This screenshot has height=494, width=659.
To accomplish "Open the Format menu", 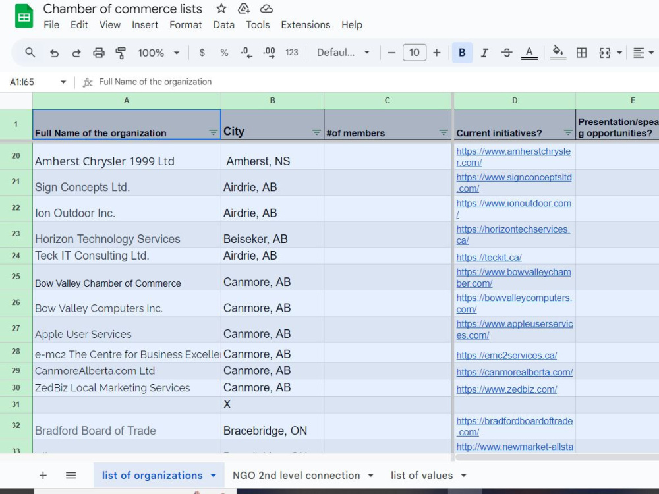I will [185, 25].
